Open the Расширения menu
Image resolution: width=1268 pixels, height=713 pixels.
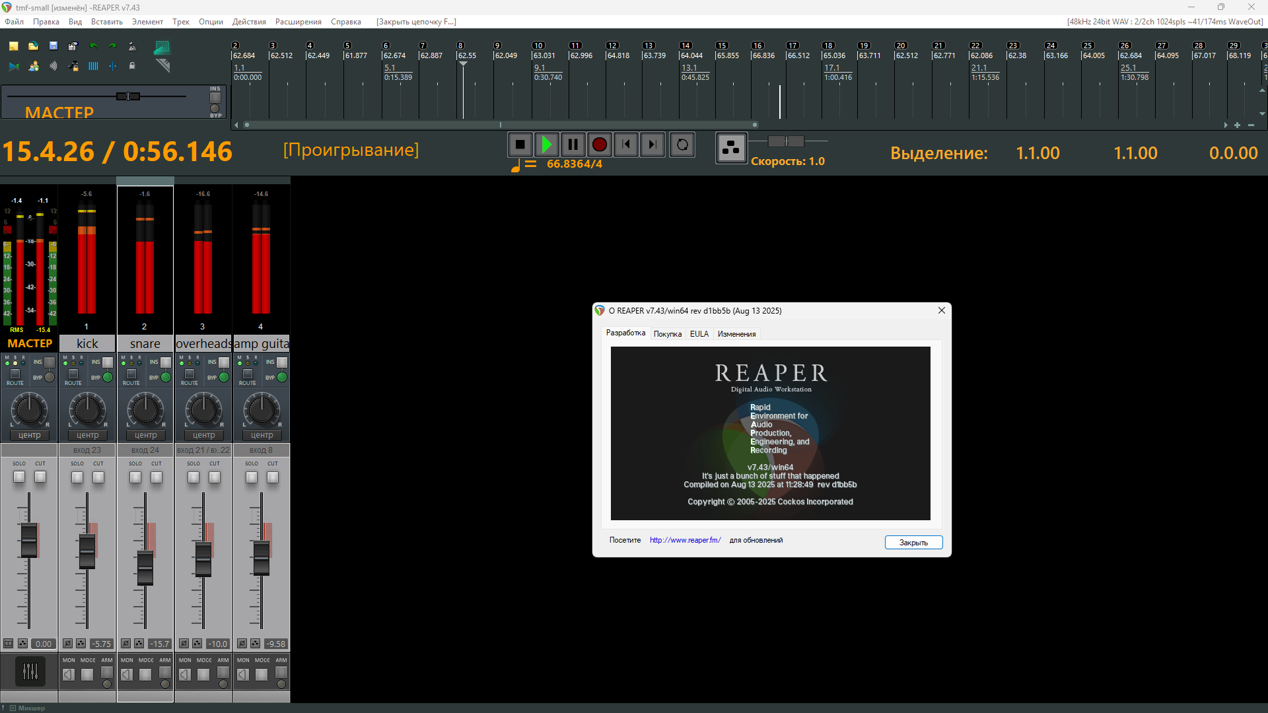299,22
